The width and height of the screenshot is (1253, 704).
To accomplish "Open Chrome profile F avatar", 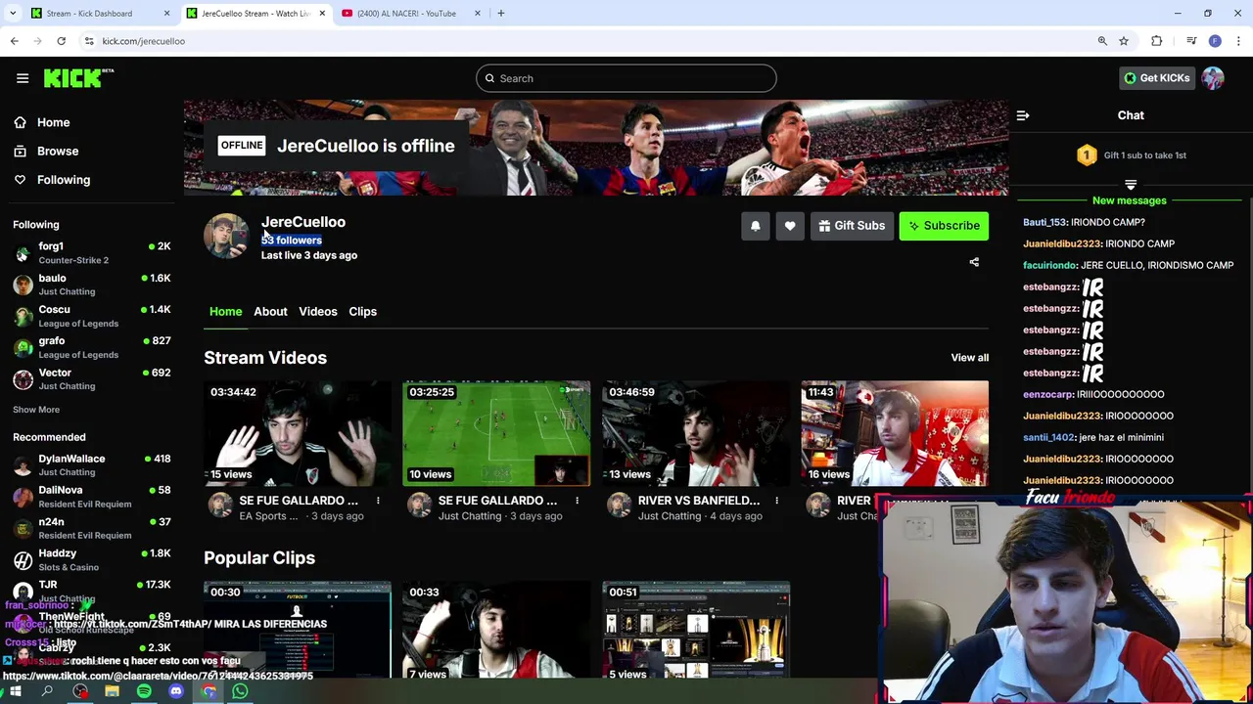I will (1215, 41).
